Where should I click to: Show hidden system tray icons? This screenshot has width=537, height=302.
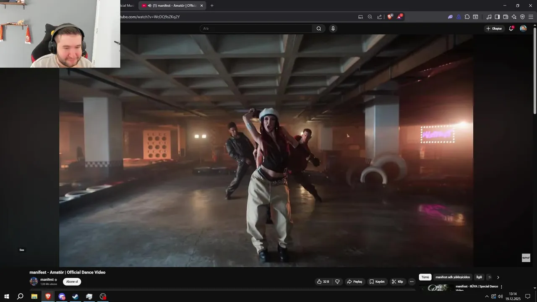click(x=487, y=297)
